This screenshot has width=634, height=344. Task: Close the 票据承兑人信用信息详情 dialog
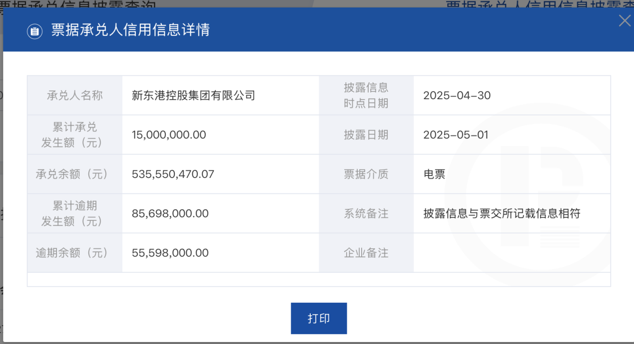coord(625,21)
